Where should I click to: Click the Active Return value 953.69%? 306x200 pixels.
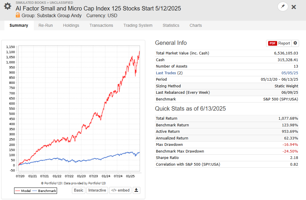pyautogui.click(x=290, y=131)
